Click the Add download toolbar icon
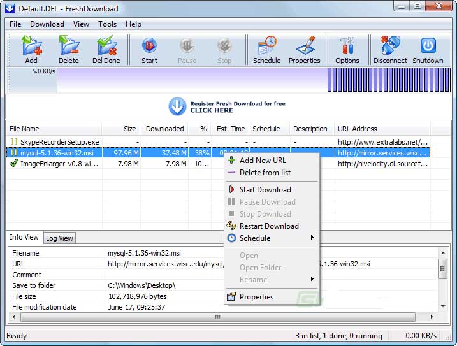The height and width of the screenshot is (346, 457). (x=31, y=50)
